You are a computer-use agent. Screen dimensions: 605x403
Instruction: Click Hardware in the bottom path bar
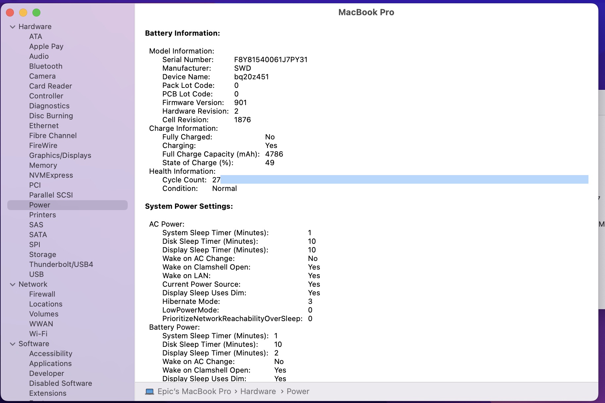(x=258, y=391)
